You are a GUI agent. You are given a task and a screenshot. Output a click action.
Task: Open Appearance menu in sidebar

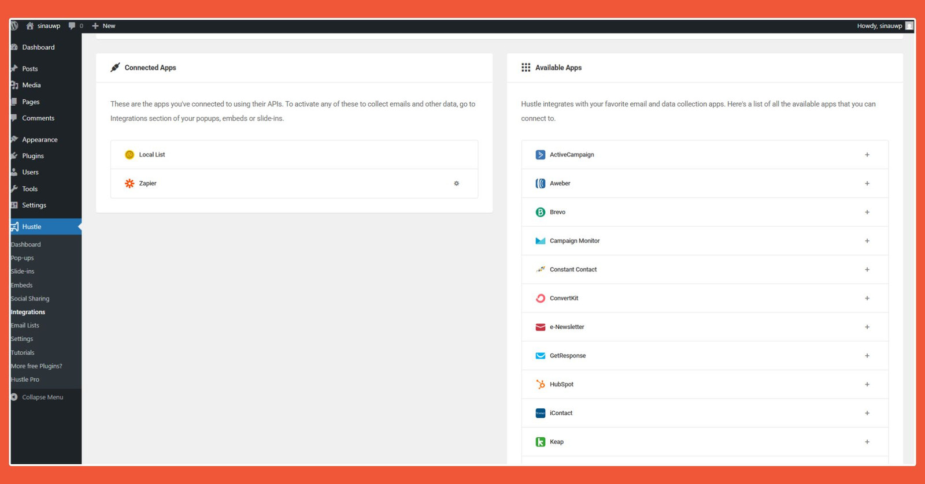point(39,140)
